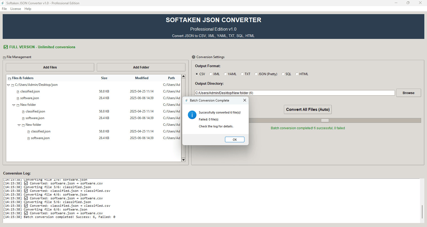Click the blue info icon in dialog
427x227 pixels.
[192, 115]
